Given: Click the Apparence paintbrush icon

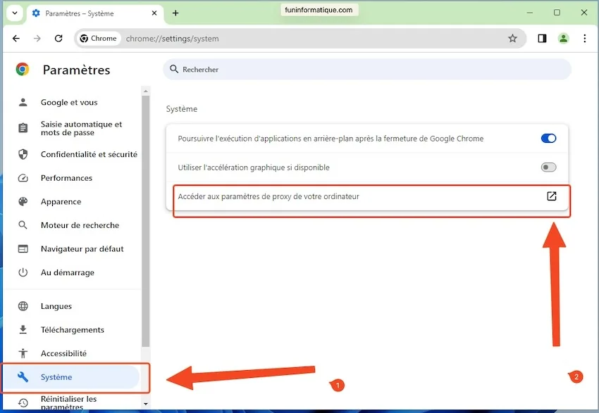Looking at the screenshot, I should point(23,201).
